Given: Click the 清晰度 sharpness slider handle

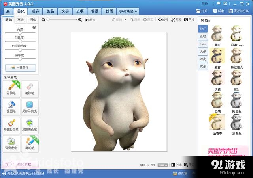Looking at the screenshot, I should [20, 59].
